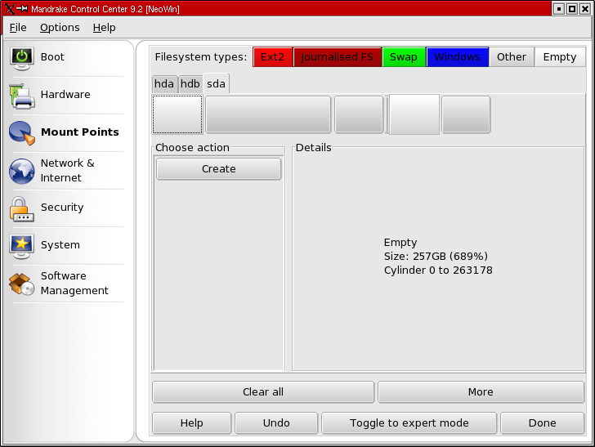Select the blue Windows filesystem type
This screenshot has width=595, height=447.
click(457, 57)
